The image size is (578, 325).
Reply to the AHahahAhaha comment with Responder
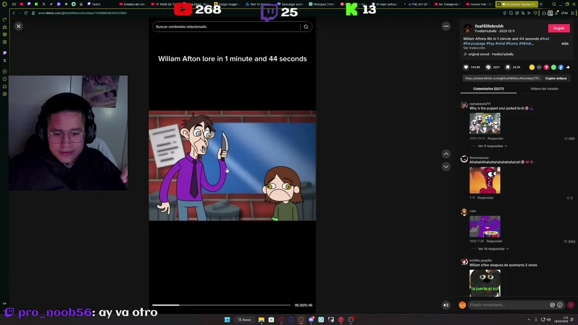(485, 198)
